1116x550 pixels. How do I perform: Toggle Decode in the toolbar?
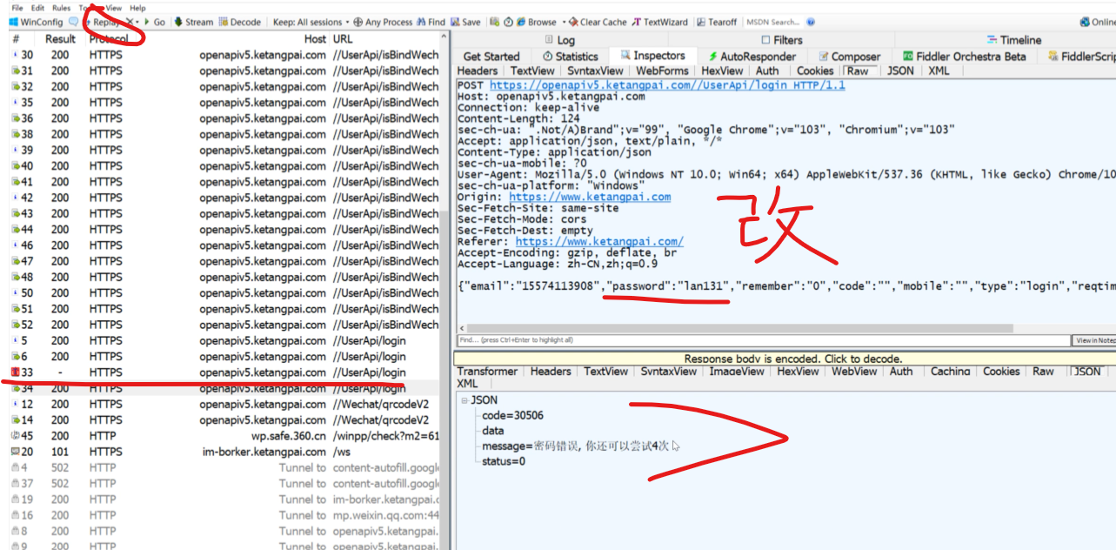(x=240, y=22)
